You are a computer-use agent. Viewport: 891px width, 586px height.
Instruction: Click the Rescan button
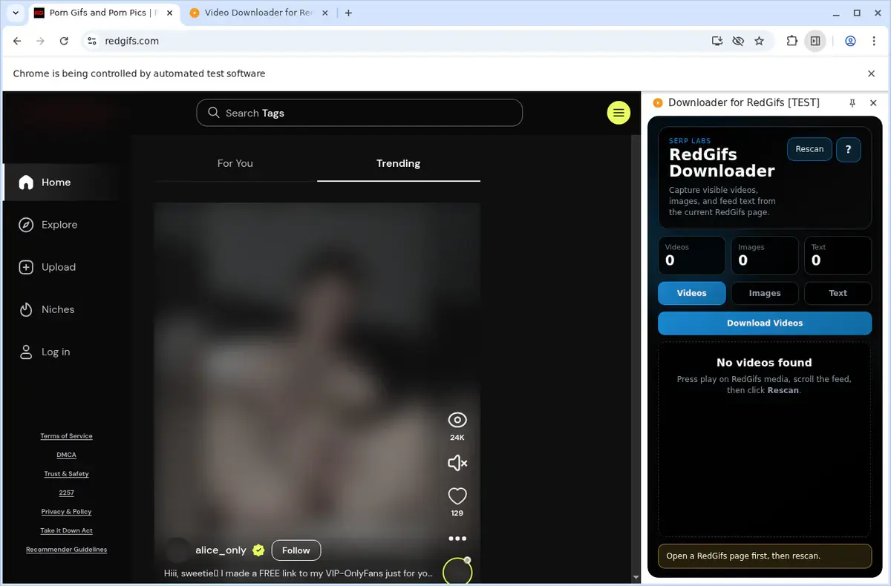point(809,149)
